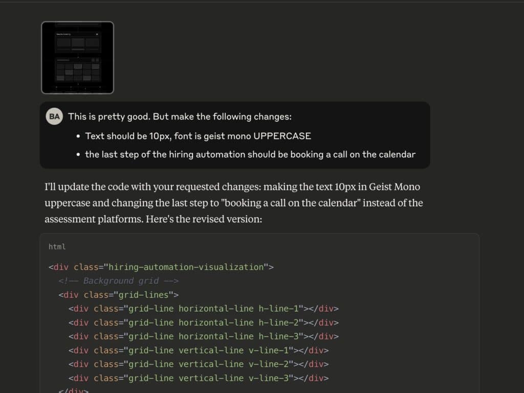Select the h-line-1 grid line code
524x393 pixels.
204,308
